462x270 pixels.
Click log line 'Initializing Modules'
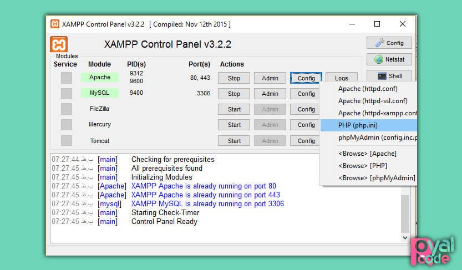(x=162, y=177)
